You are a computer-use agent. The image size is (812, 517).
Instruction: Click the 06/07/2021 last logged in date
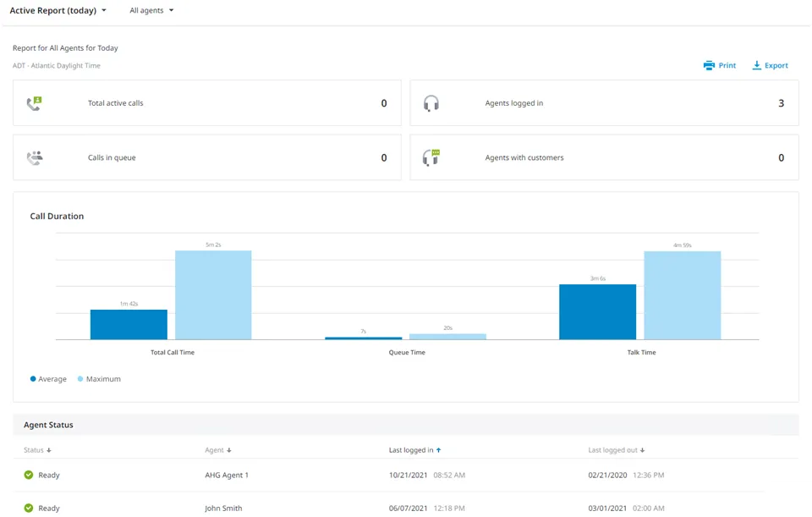click(x=408, y=509)
